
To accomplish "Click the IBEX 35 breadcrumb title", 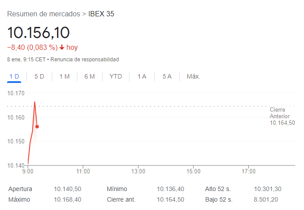I will click(x=101, y=14).
